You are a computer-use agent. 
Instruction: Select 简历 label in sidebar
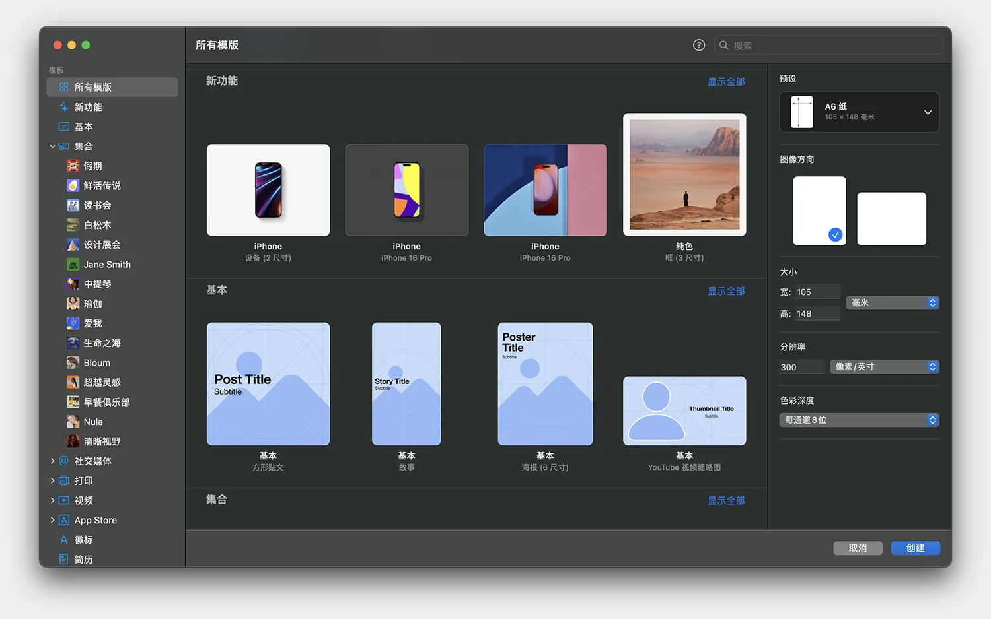tap(84, 560)
